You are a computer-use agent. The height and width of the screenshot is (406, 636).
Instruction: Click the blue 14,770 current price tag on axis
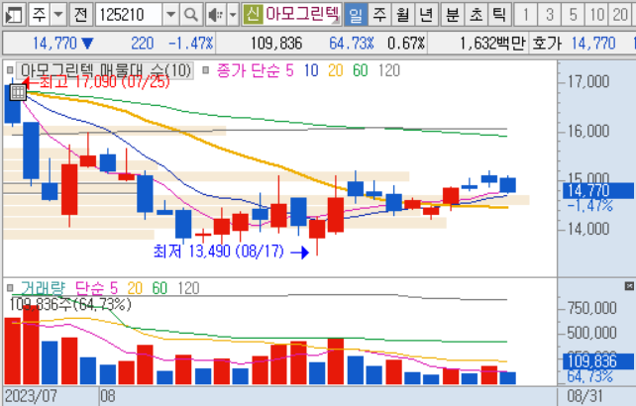click(598, 190)
